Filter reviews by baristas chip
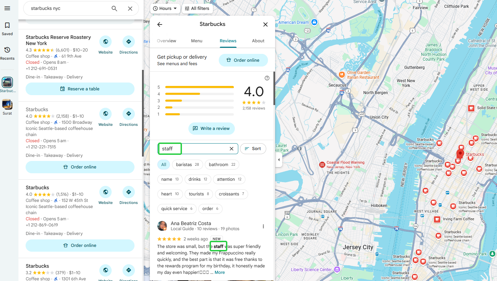Image resolution: width=497 pixels, height=281 pixels. click(187, 165)
